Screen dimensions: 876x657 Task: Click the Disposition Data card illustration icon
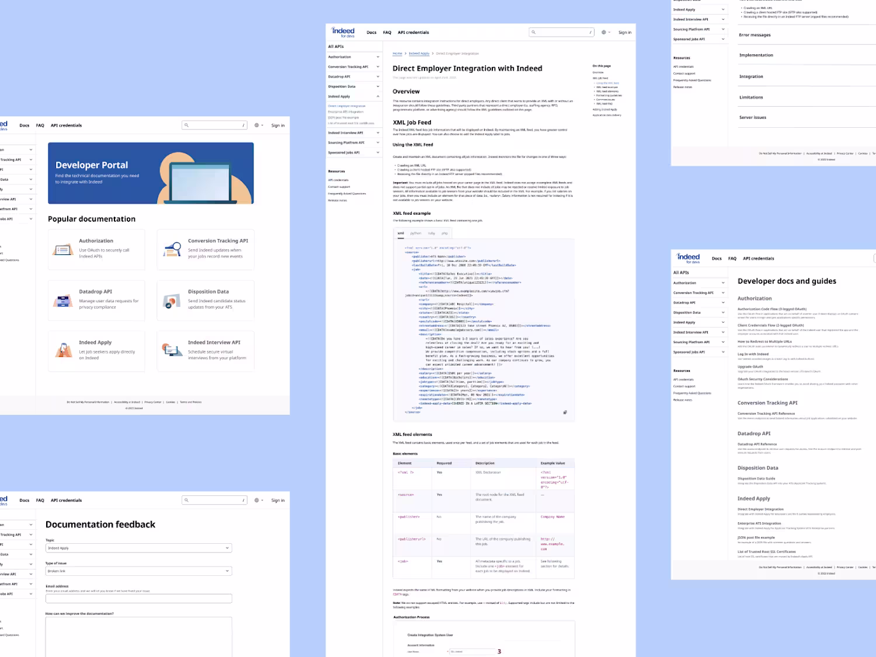tap(172, 301)
